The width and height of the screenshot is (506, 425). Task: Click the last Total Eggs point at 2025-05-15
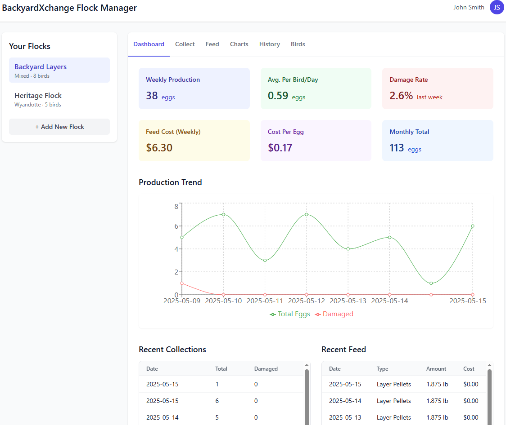pos(473,226)
